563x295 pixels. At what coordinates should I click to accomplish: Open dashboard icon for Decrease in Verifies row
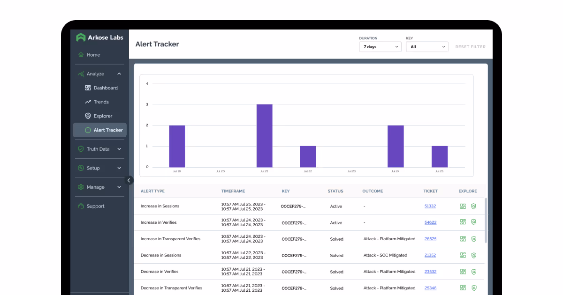[463, 272]
